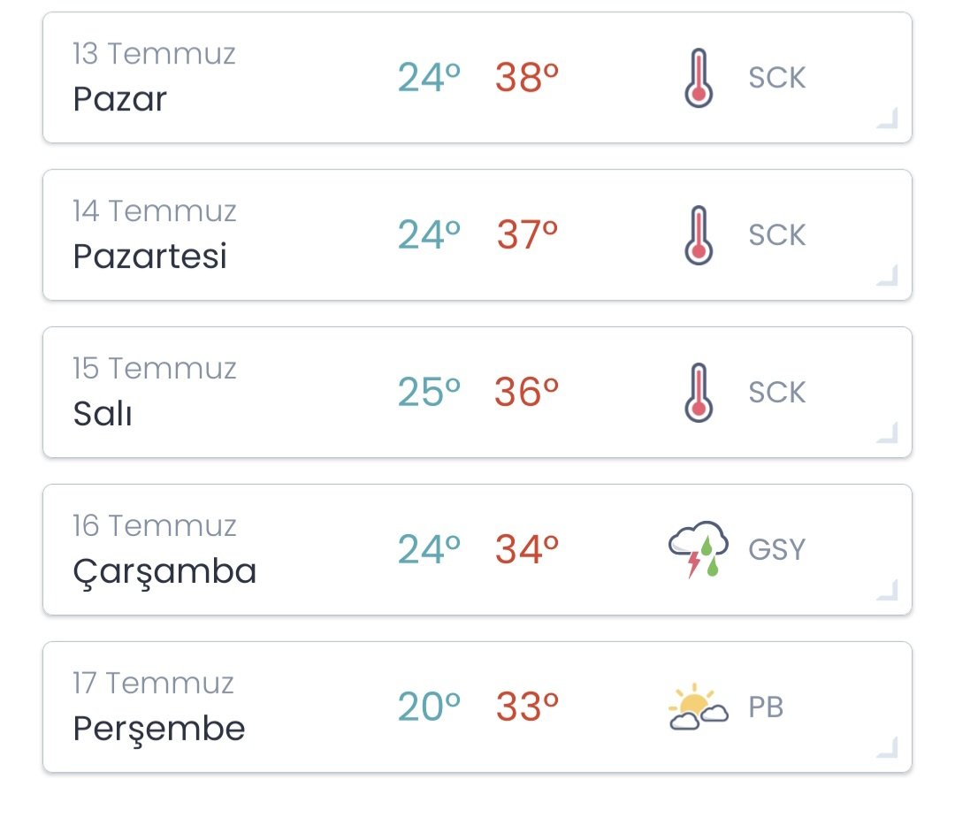Click the 25° low temperature on Salı
Viewport: 955px width, 826px height.
tap(429, 392)
